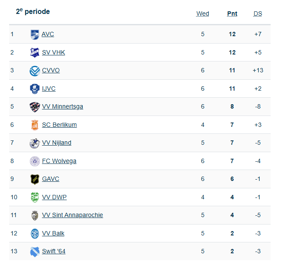Click the Wed column header
This screenshot has height=269, width=285.
pos(203,14)
